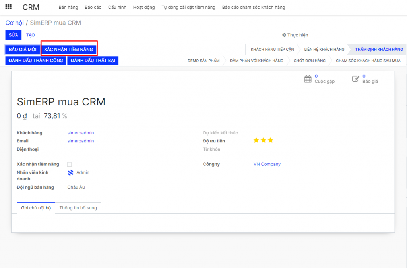Open the simerpadmin customer link
This screenshot has width=407, height=268.
point(80,133)
